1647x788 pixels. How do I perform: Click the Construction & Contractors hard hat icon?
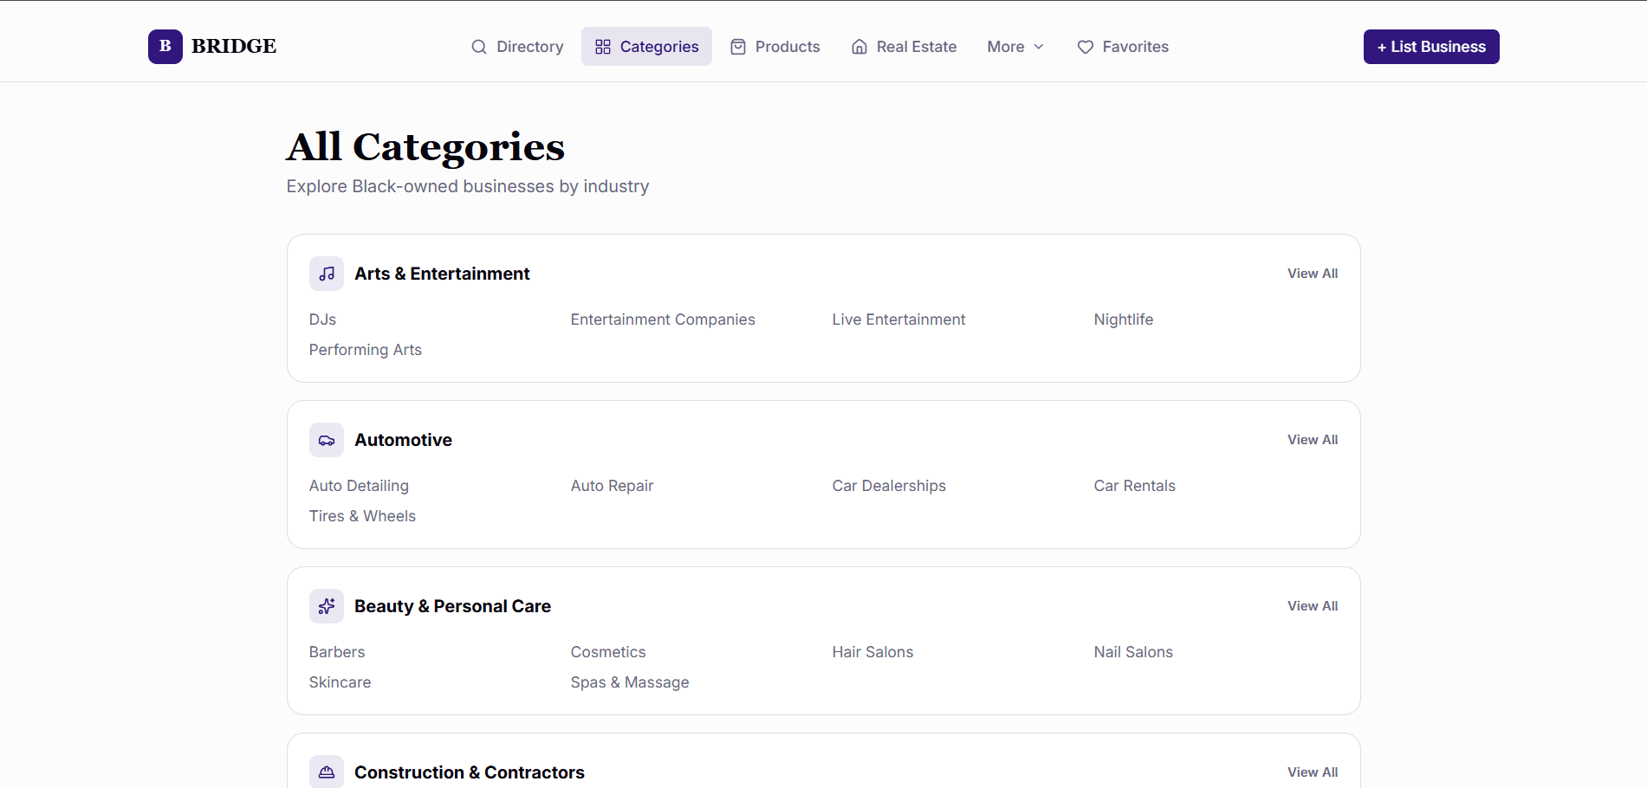pos(327,772)
